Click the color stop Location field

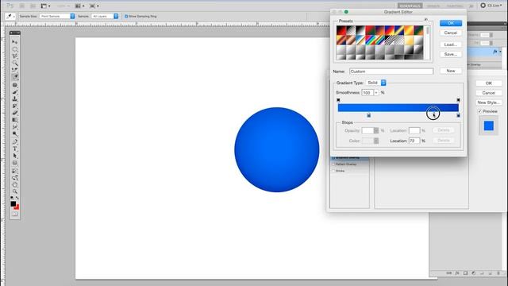tap(414, 141)
